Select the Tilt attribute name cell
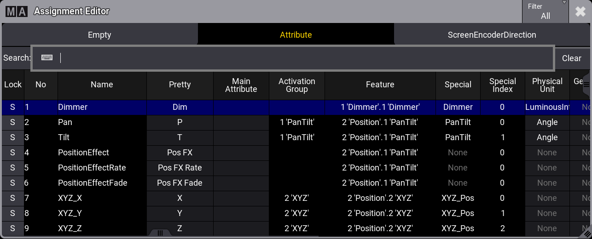Viewport: 592px width, 239px height. pos(92,137)
